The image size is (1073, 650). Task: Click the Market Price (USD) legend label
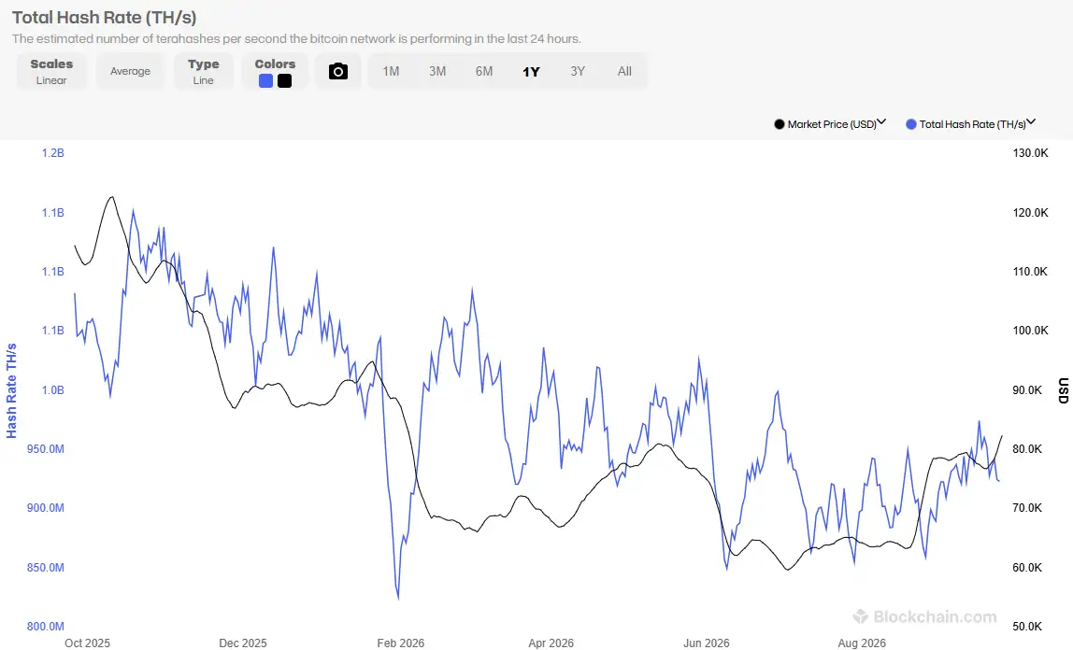tap(832, 124)
